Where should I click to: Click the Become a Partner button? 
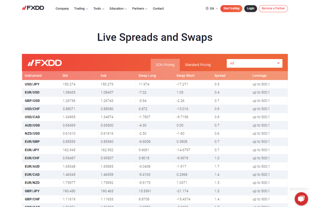pyautogui.click(x=273, y=8)
